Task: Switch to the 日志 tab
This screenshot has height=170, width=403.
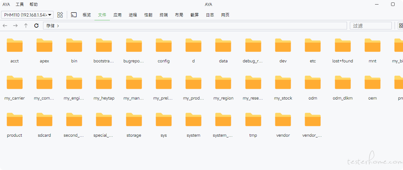Action: pos(210,15)
